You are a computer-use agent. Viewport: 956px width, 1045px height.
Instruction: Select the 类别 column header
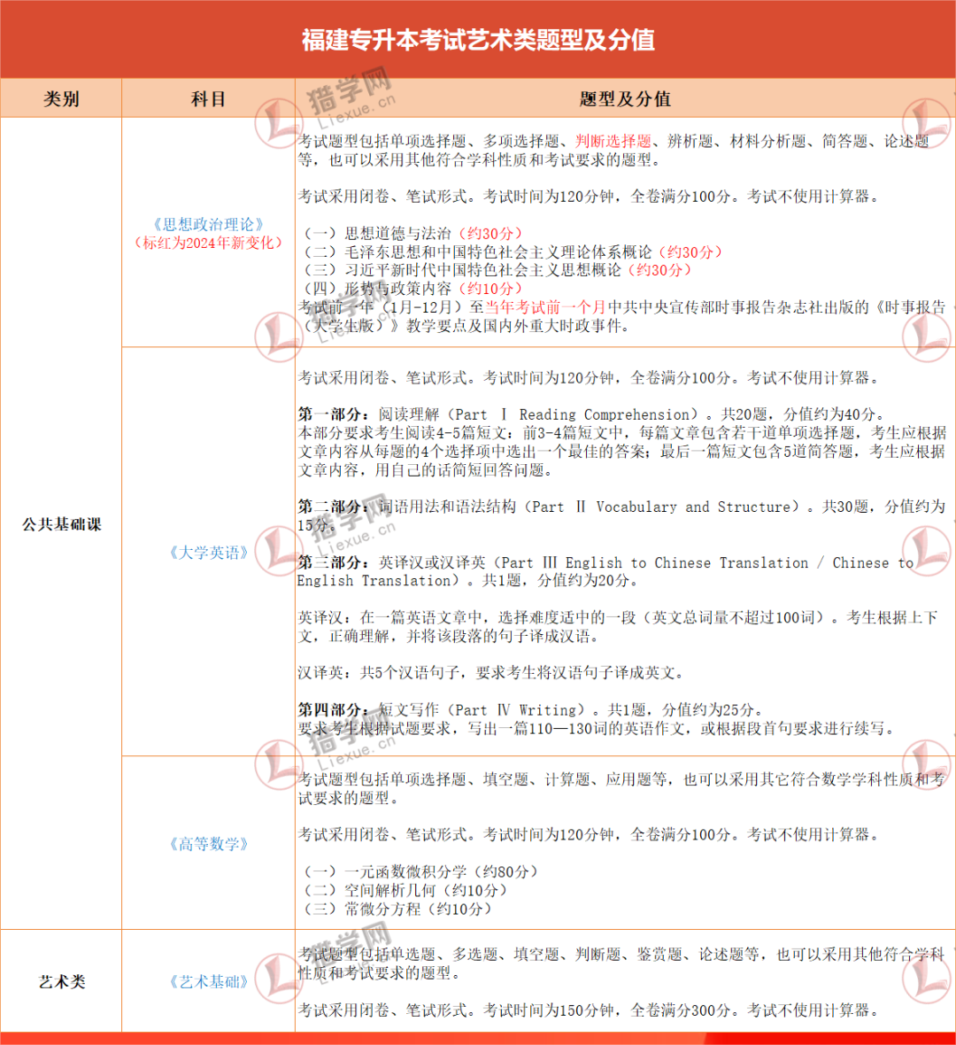pyautogui.click(x=60, y=98)
